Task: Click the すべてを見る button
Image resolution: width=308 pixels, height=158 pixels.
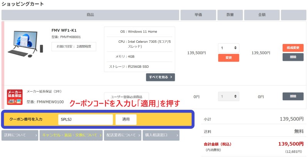Action: coord(160,77)
